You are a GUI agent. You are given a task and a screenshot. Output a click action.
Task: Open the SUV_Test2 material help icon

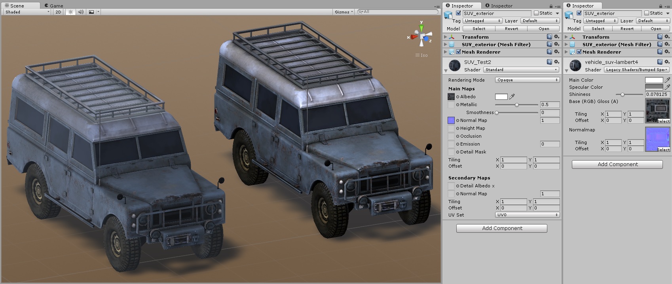pyautogui.click(x=549, y=62)
